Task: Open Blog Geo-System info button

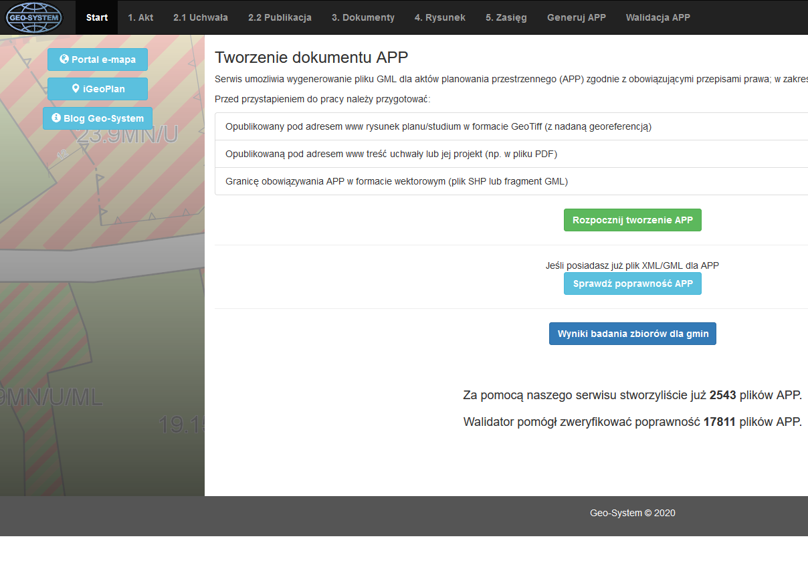Action: click(98, 118)
